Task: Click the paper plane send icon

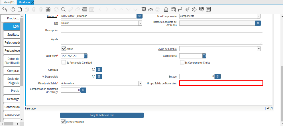Action: point(187,9)
